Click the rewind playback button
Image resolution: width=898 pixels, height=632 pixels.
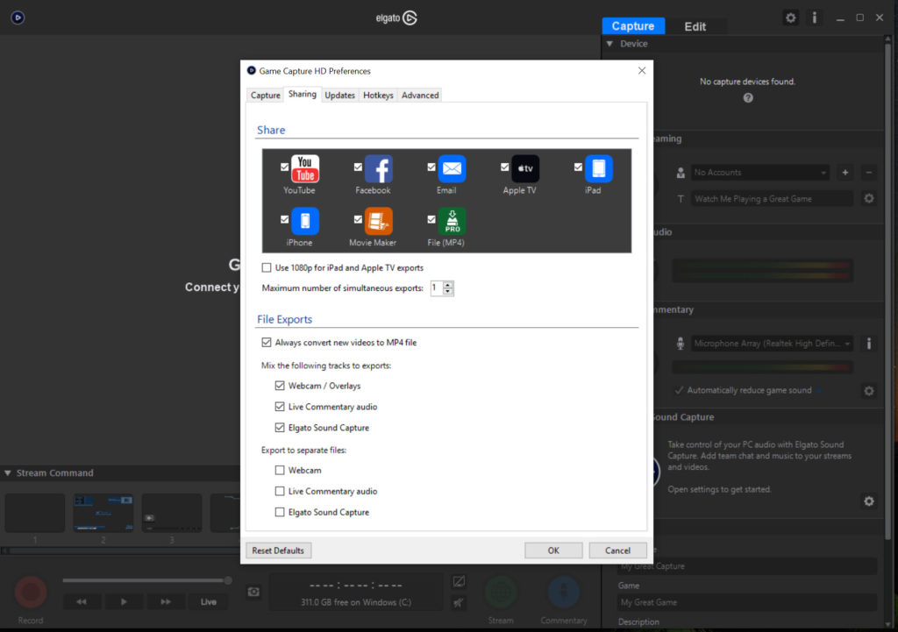click(82, 601)
